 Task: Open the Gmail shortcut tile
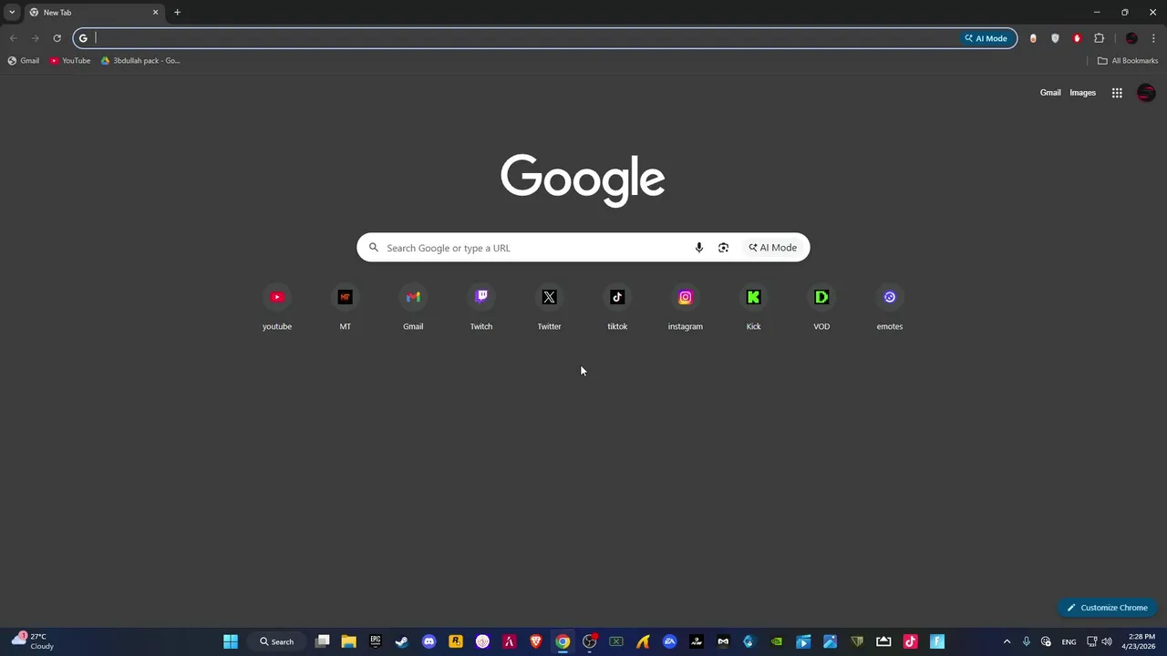413,308
